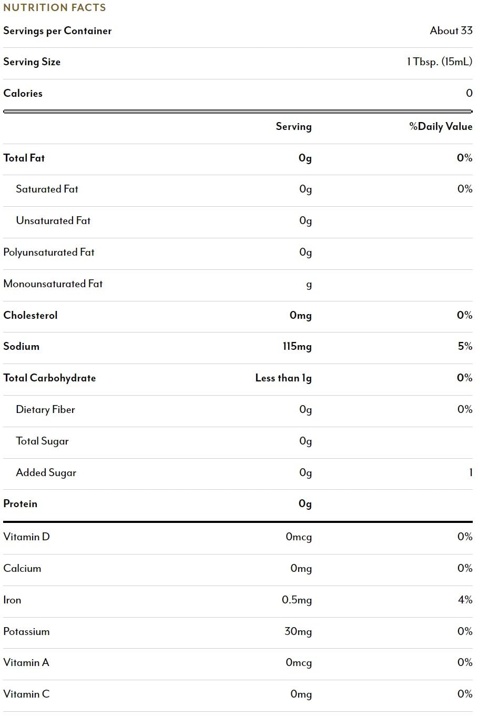Select the '1 Tbsp. (15mL)' value
The image size is (478, 716).
point(439,62)
